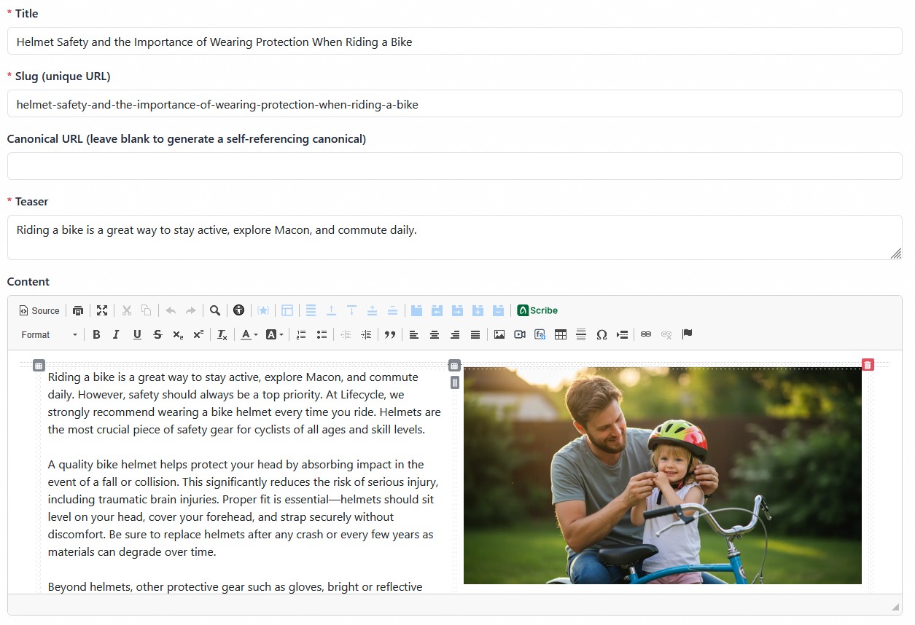Decrease indent of the paragraph

click(x=346, y=334)
